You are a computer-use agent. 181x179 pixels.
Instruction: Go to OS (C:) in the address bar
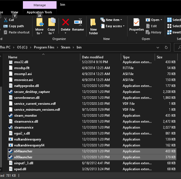(22, 47)
